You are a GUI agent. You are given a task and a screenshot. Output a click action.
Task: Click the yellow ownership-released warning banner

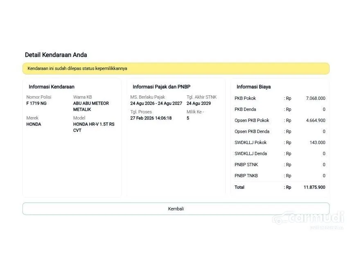[176, 68]
